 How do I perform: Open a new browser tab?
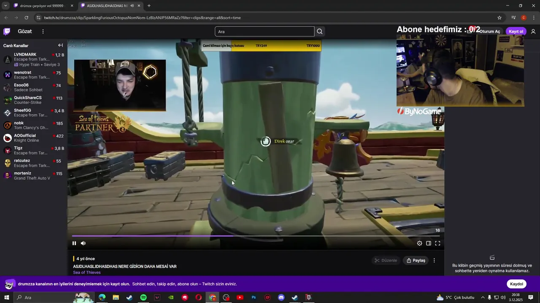(149, 6)
